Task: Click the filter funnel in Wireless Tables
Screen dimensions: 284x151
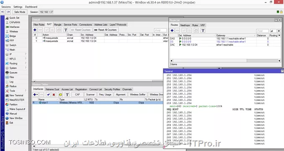Action: tap(67, 95)
